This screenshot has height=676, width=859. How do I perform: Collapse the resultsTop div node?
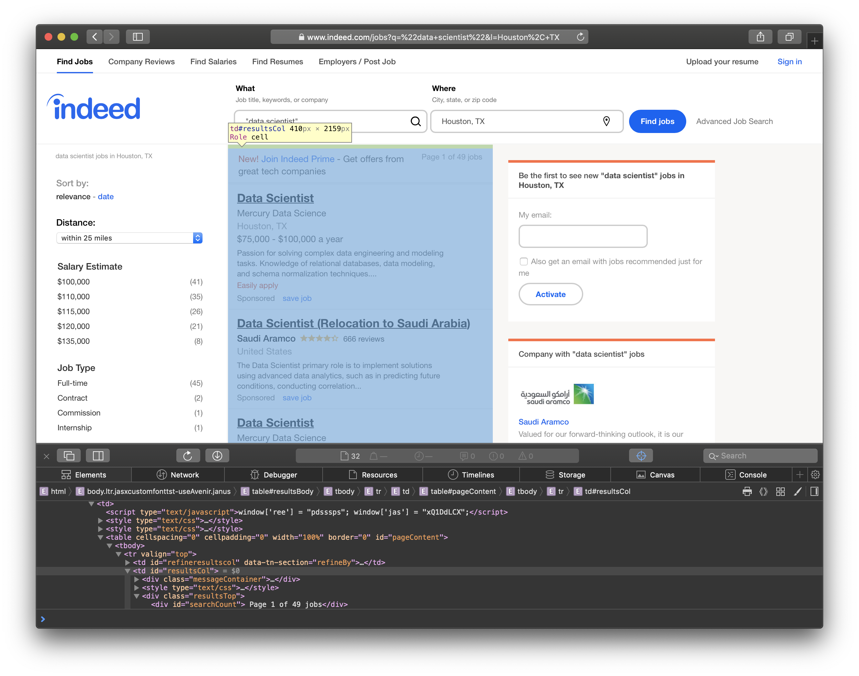pos(137,596)
